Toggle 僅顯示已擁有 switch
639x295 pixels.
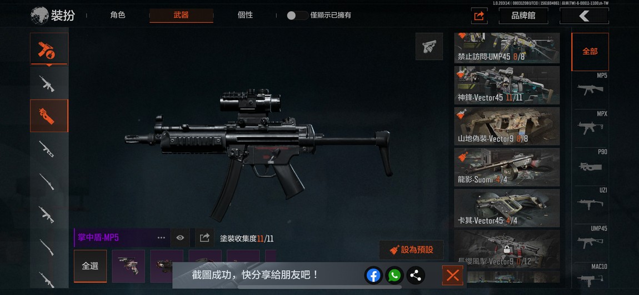point(297,16)
